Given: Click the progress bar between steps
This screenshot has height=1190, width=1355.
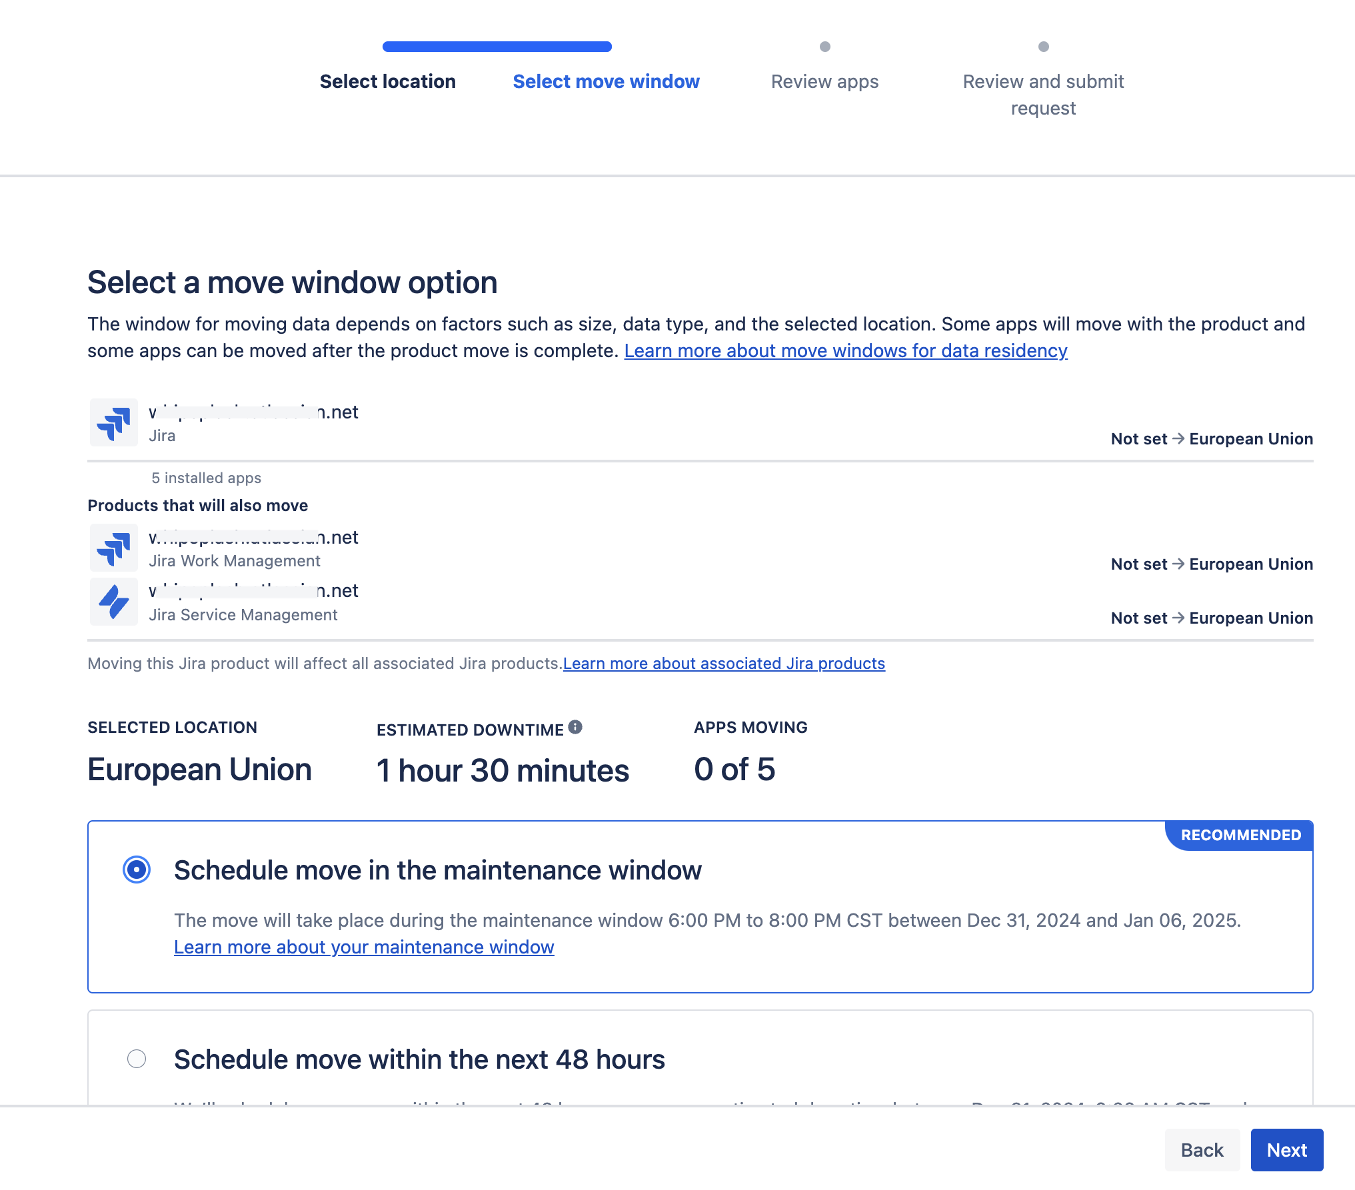Looking at the screenshot, I should click(x=495, y=47).
